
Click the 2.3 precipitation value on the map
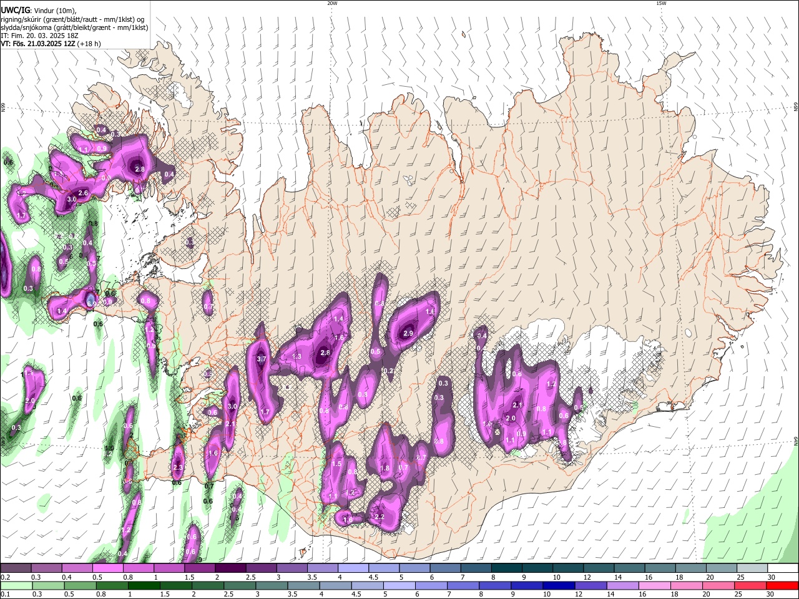click(177, 467)
